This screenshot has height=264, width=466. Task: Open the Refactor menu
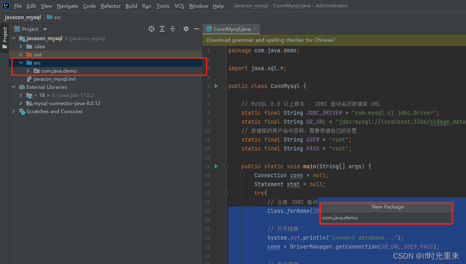point(111,6)
